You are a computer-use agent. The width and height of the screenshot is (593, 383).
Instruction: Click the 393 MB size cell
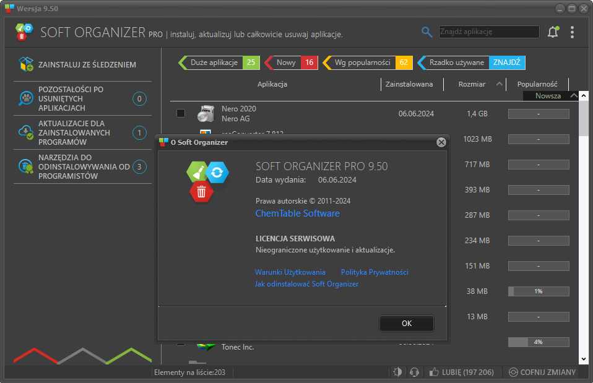tap(477, 190)
